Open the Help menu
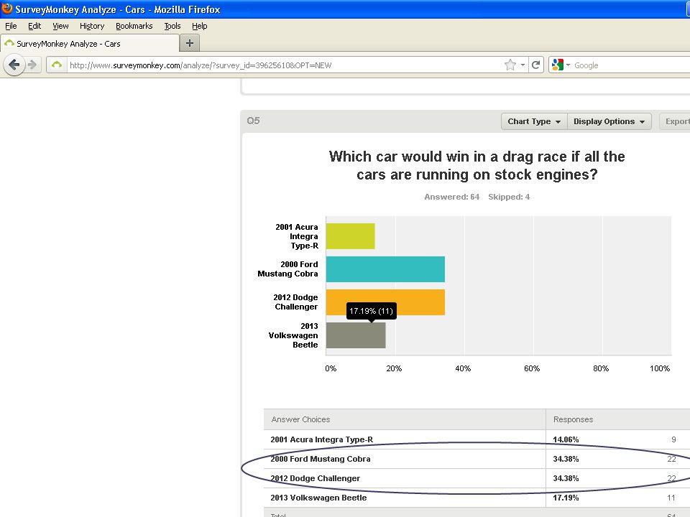This screenshot has height=517, width=690. (199, 26)
